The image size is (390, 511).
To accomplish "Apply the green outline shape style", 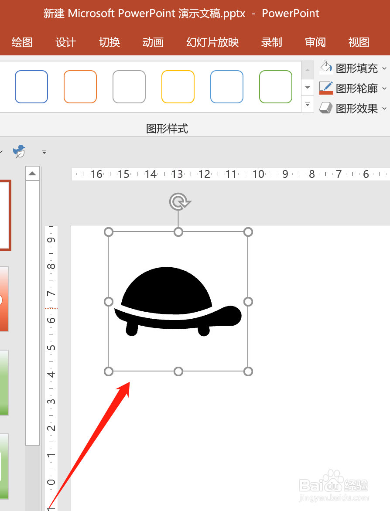I will [276, 87].
